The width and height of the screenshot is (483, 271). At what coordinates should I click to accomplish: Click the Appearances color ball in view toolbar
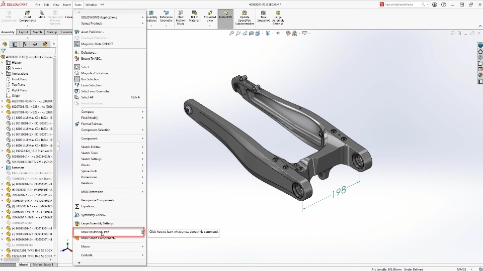[288, 33]
